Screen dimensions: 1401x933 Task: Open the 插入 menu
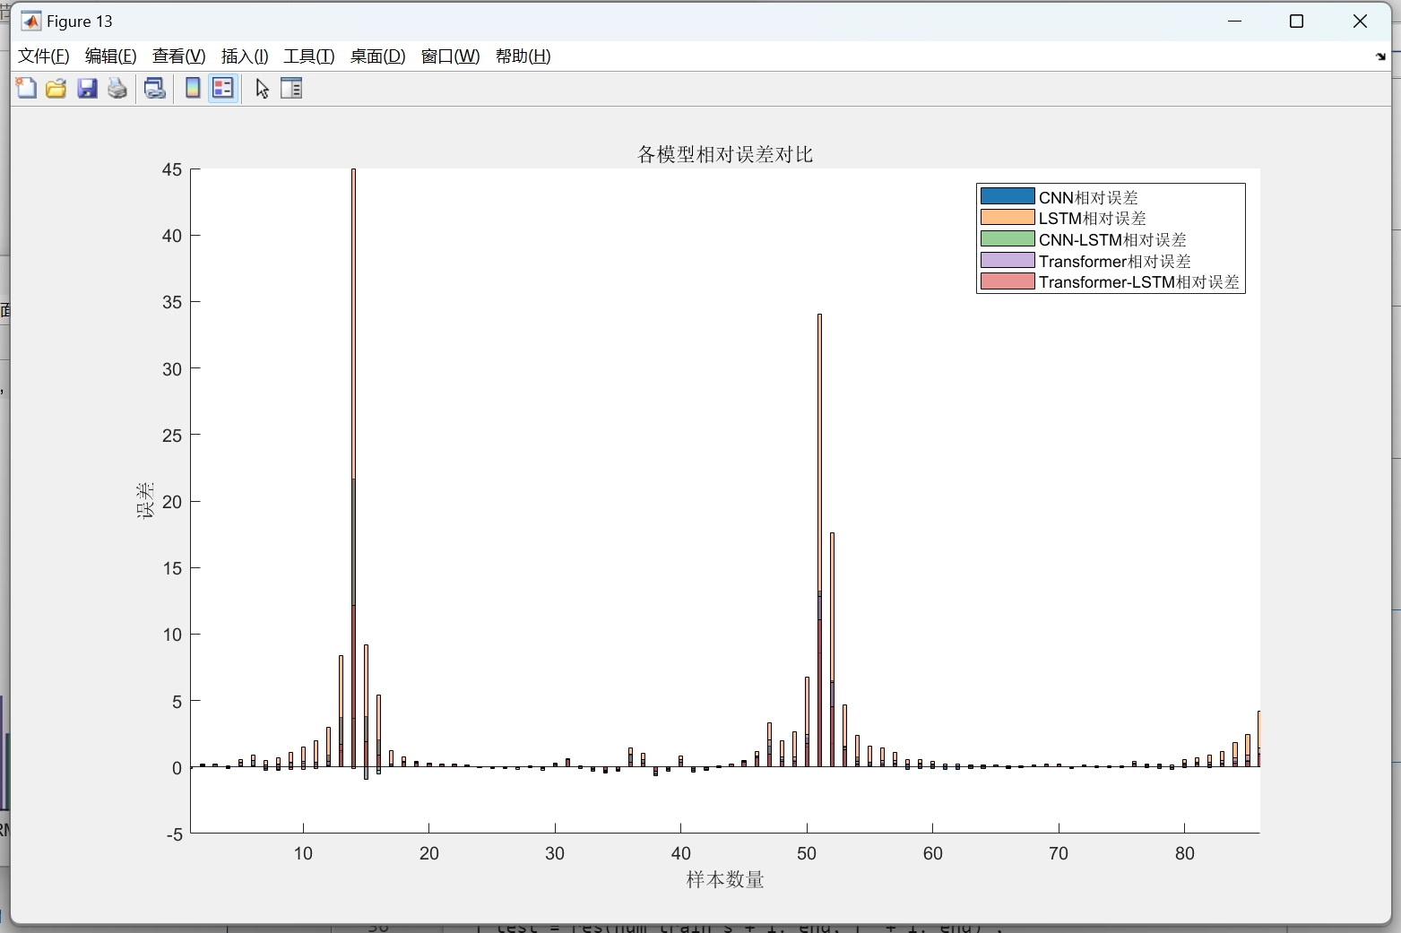[244, 56]
